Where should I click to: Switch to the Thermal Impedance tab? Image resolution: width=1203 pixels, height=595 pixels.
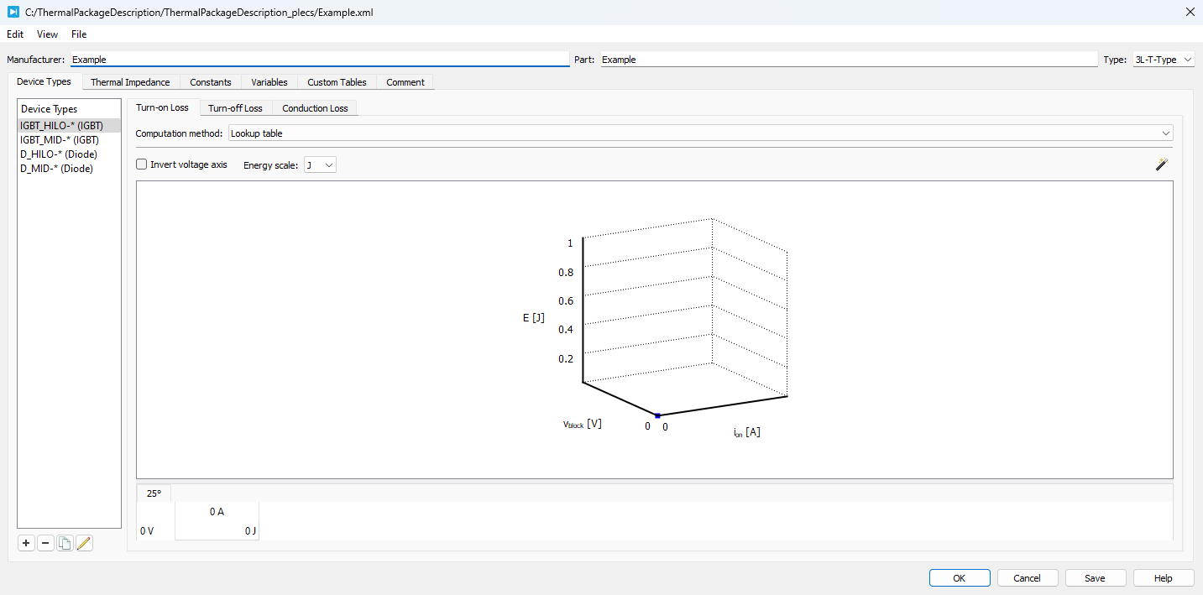pyautogui.click(x=130, y=82)
